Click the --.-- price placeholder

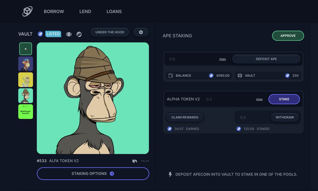[x=145, y=161]
